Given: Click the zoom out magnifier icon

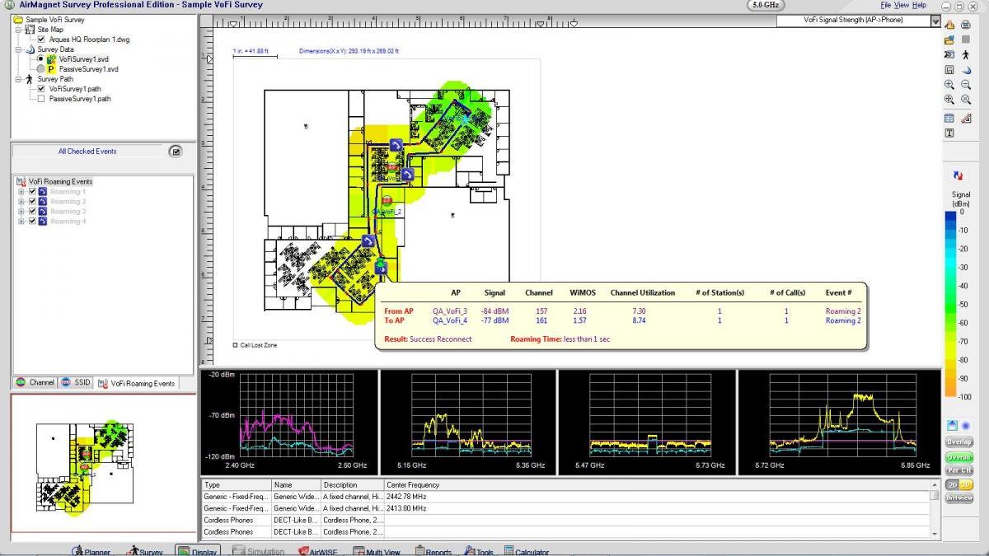Looking at the screenshot, I should coord(965,84).
